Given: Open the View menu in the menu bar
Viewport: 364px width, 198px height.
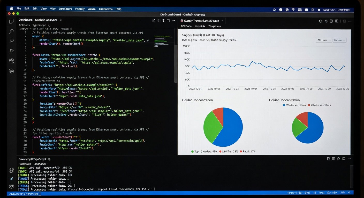Looking at the screenshot, I should click(x=43, y=9).
